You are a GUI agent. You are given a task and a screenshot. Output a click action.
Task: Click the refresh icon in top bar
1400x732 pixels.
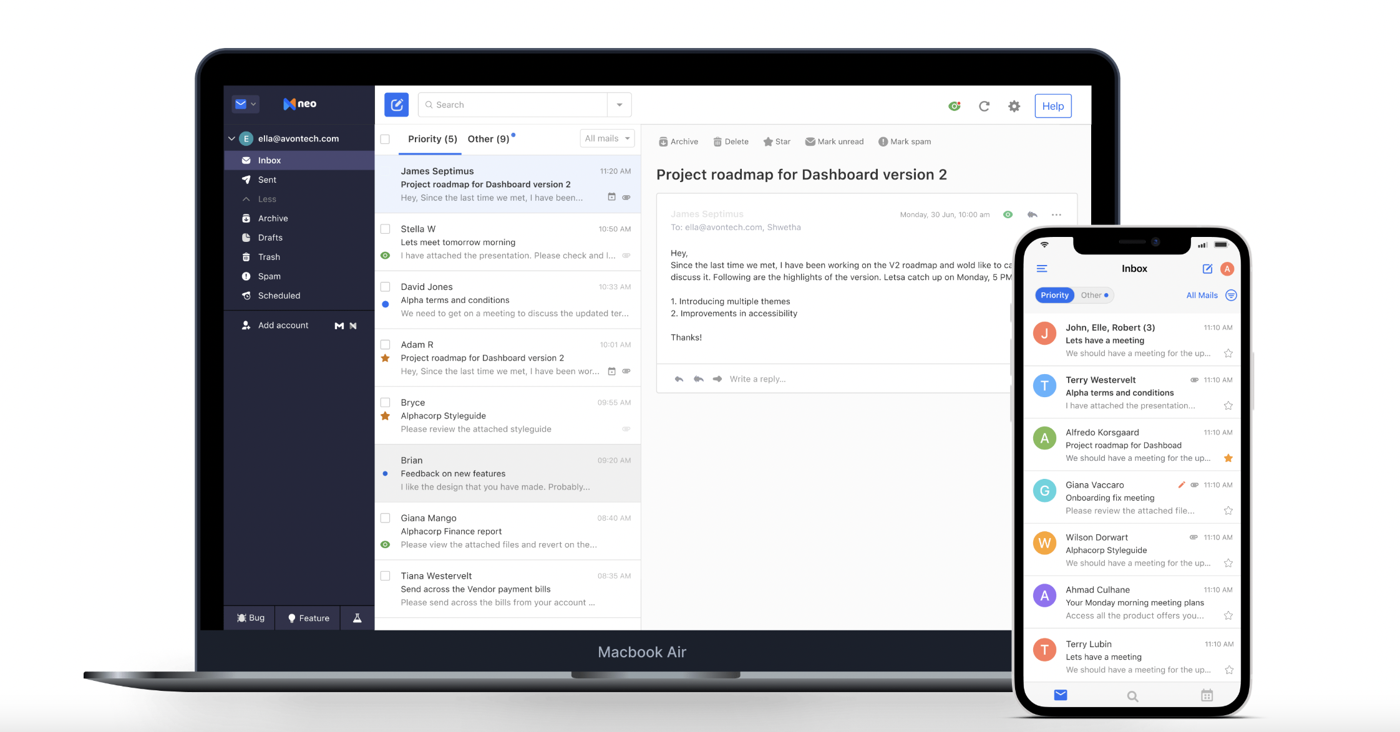click(984, 106)
